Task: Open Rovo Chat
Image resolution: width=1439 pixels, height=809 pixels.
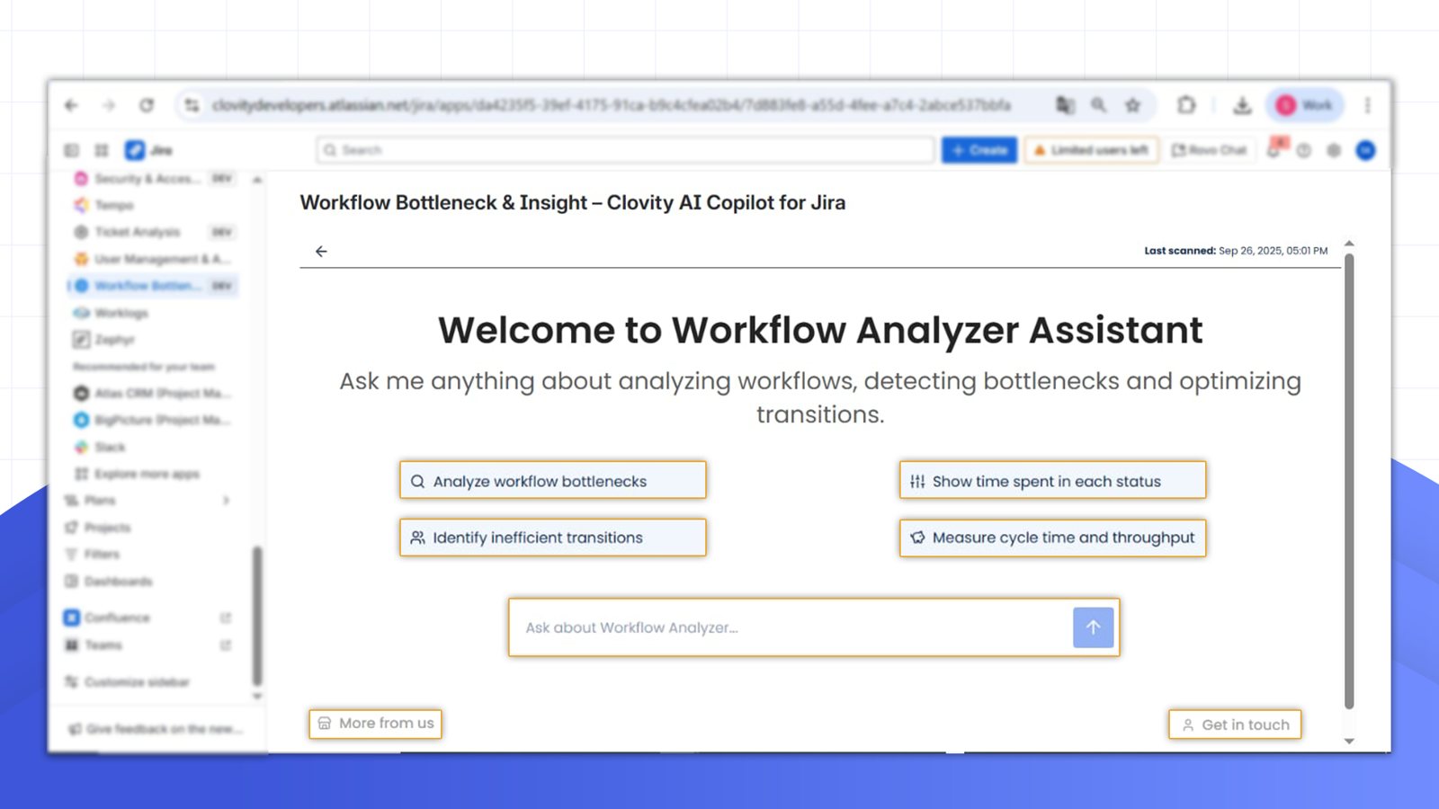Action: click(x=1209, y=150)
